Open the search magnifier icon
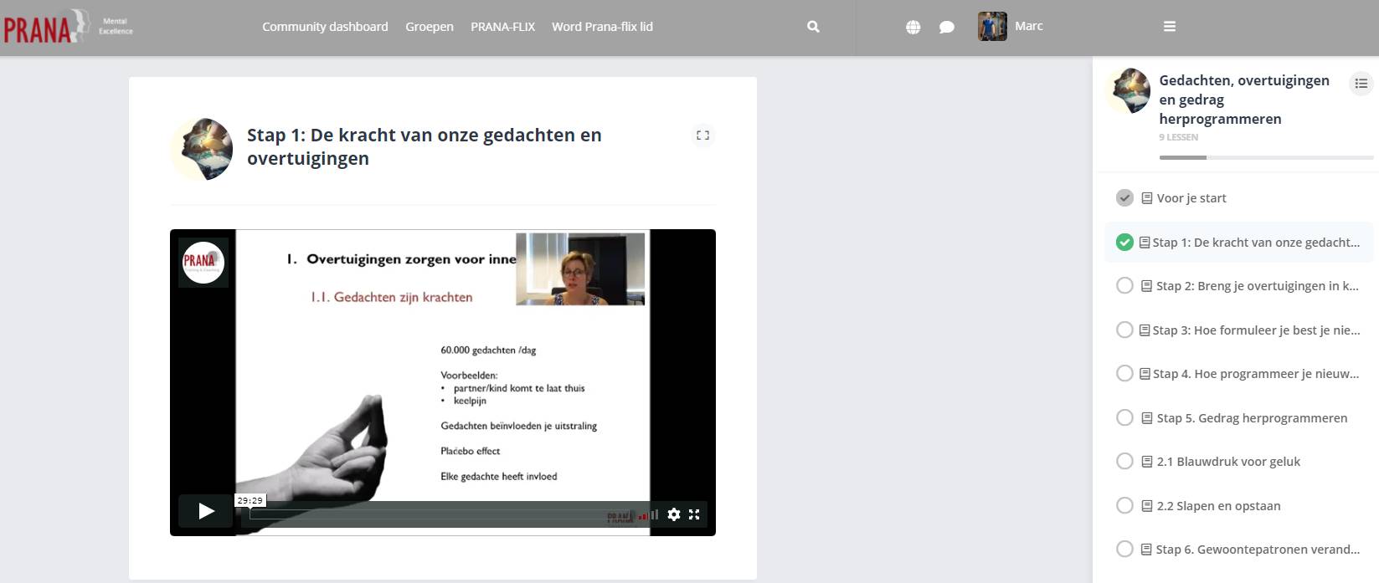 [813, 27]
